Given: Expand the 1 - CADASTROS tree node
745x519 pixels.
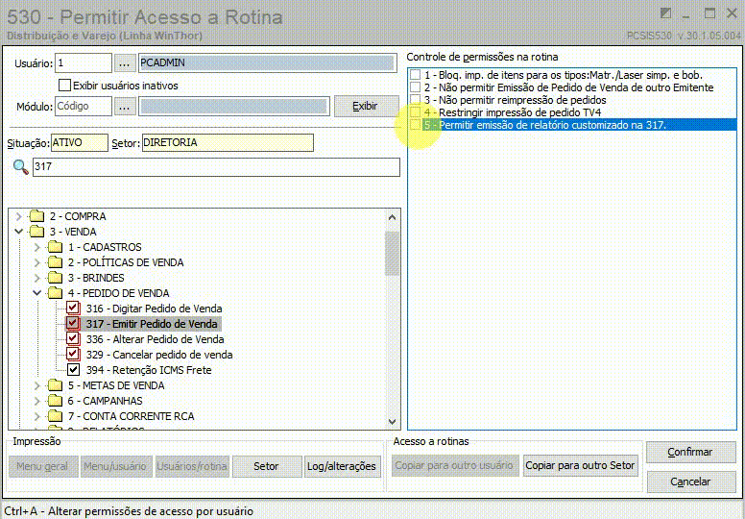Looking at the screenshot, I should (37, 247).
